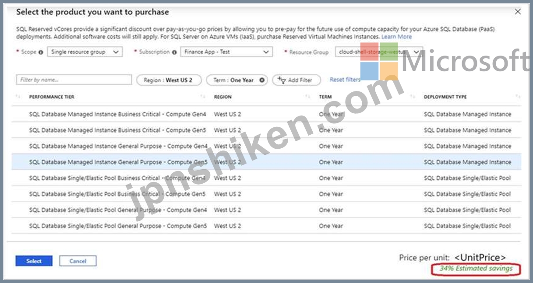The height and width of the screenshot is (283, 533).
Task: Click deployment type in Single/Elastic Pool General Purpose Gen5 row
Action: point(467,226)
